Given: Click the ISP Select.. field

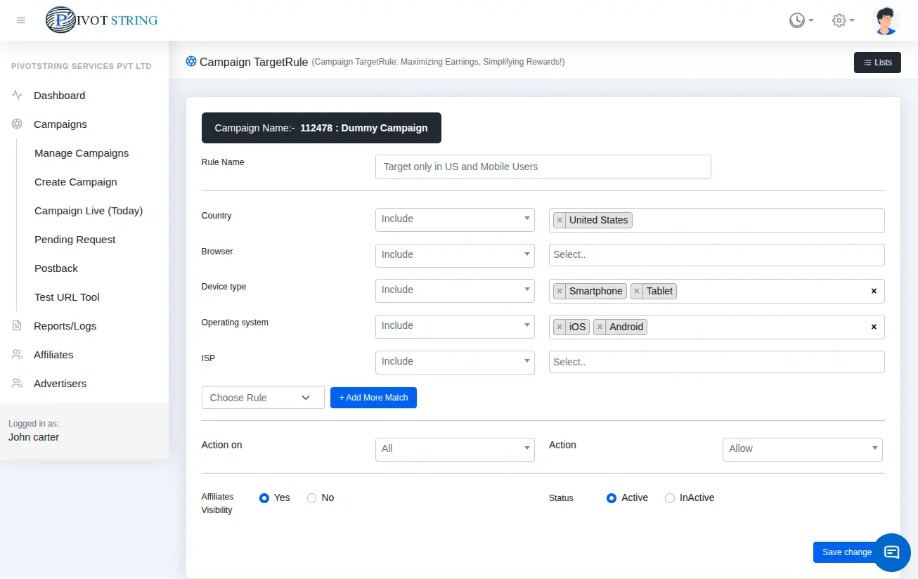Looking at the screenshot, I should coord(716,362).
